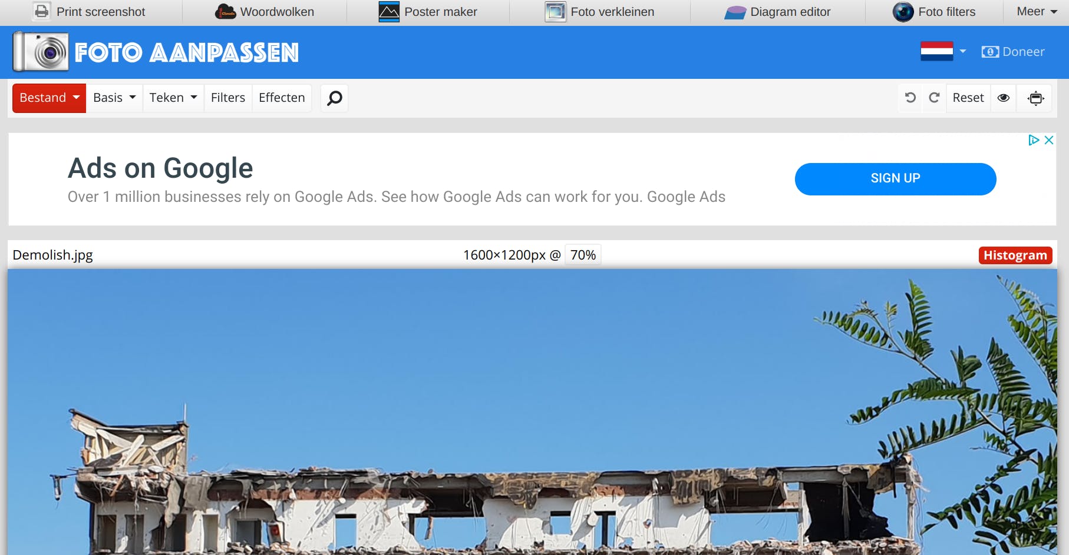Click the Dutch flag language icon
This screenshot has width=1069, height=555.
tap(937, 51)
